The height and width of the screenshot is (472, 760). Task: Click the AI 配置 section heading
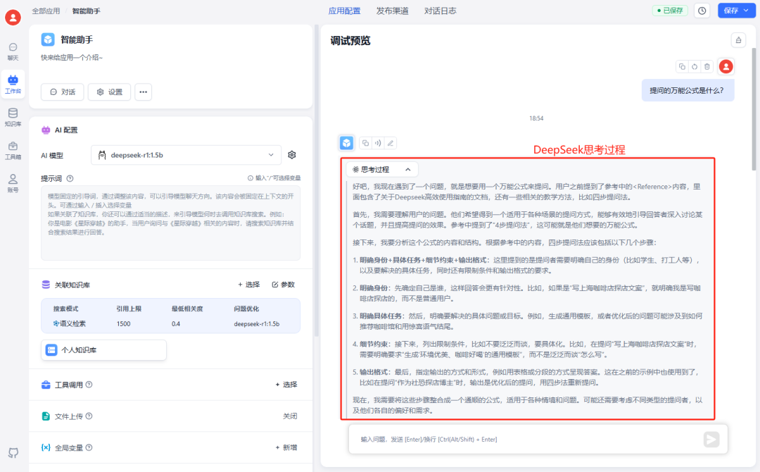click(66, 130)
